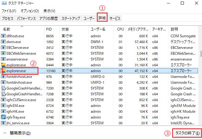This screenshot has height=139, width=202.
Task: Click the dllhost.exe process icon
Action: [x=3, y=36]
